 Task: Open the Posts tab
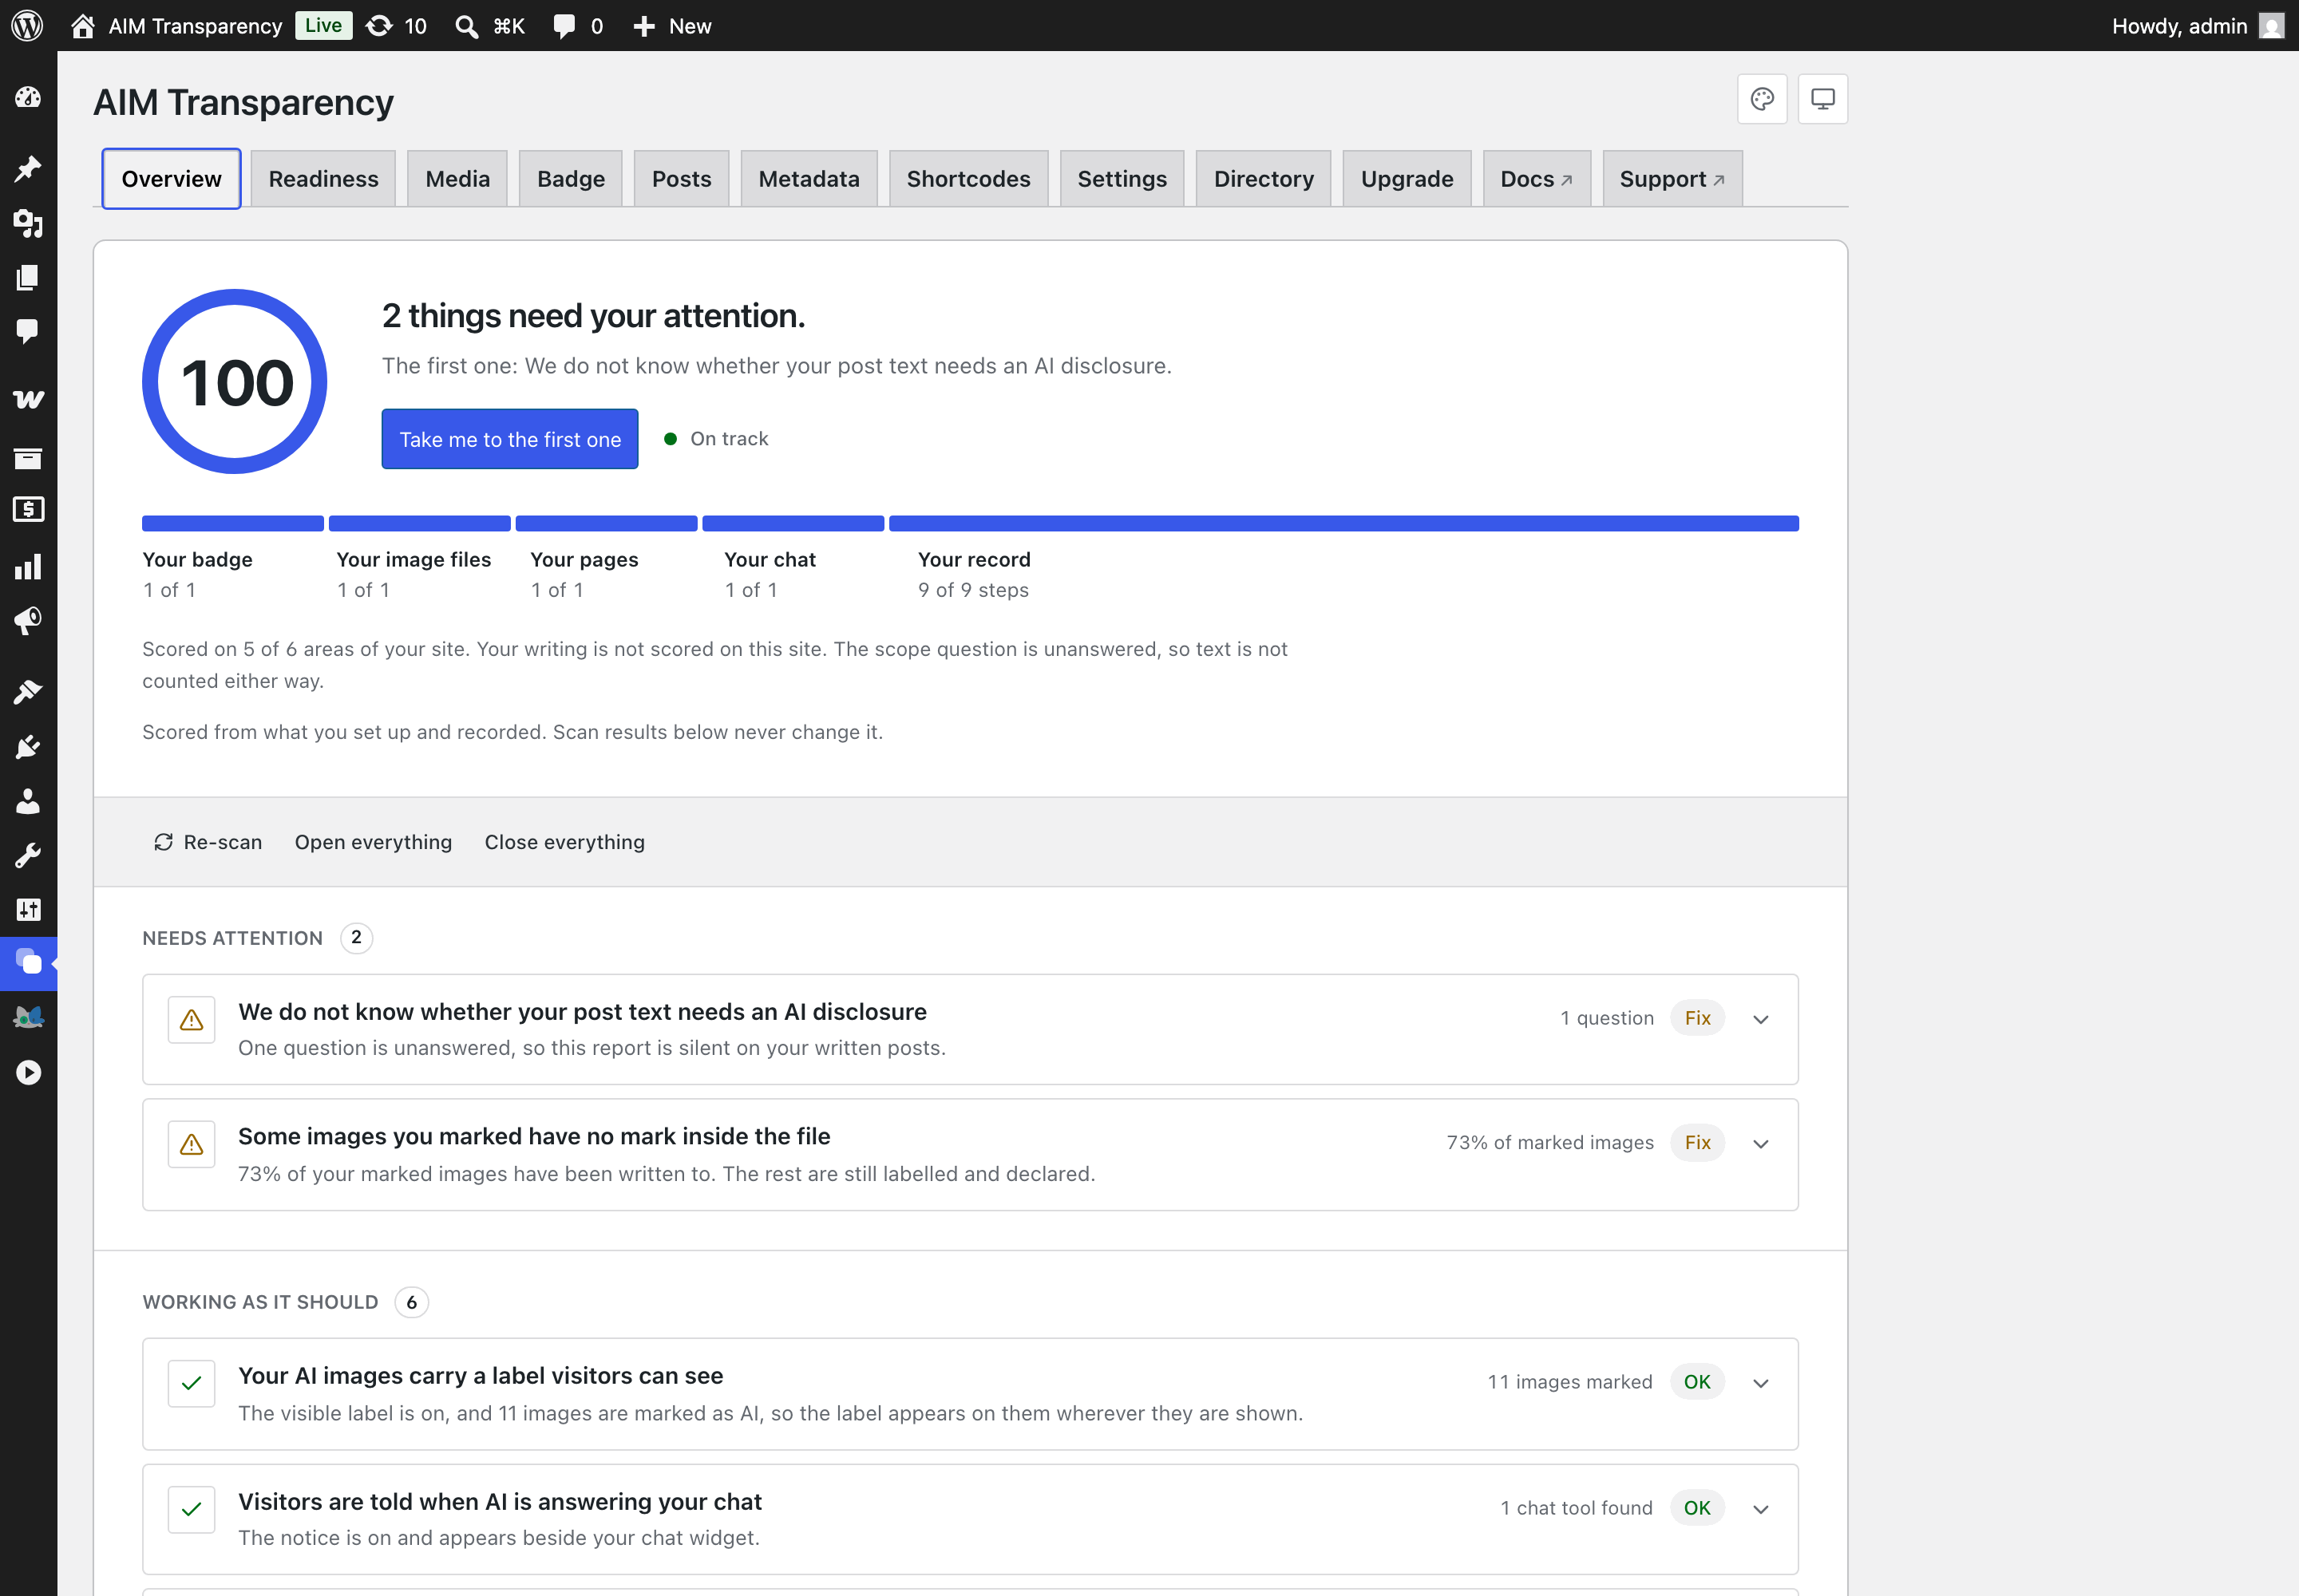pyautogui.click(x=681, y=179)
